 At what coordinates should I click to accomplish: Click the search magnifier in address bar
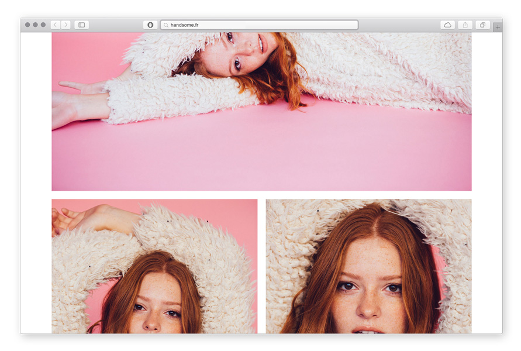point(166,25)
